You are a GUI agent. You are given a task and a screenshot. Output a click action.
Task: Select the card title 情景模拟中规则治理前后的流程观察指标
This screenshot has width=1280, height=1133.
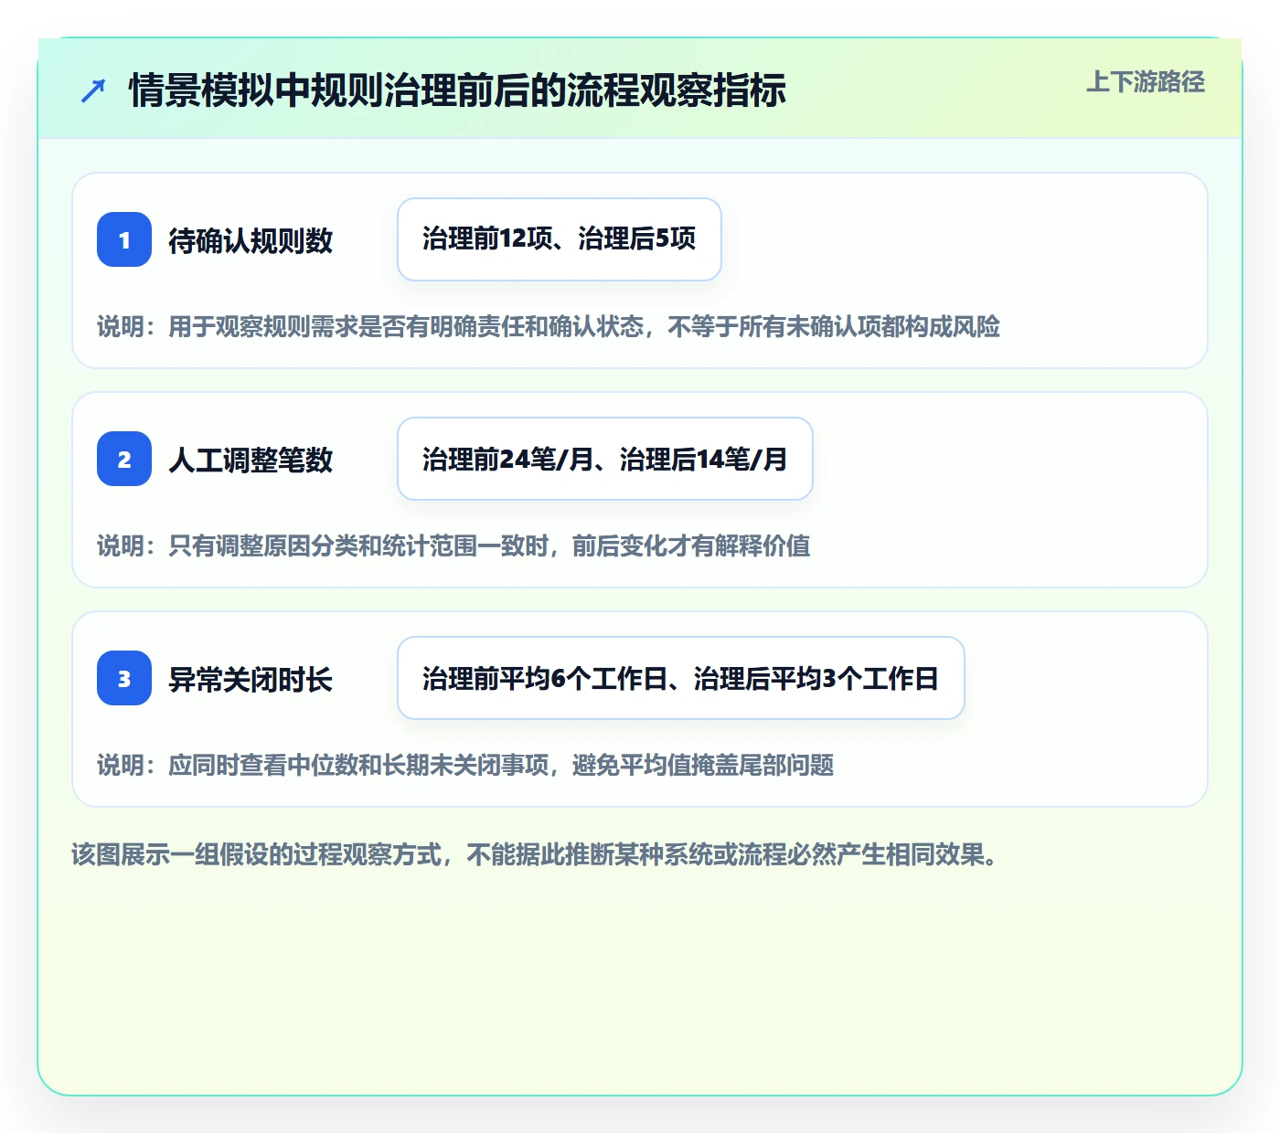point(457,90)
